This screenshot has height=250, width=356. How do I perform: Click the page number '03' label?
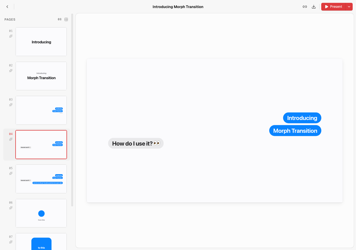pyautogui.click(x=11, y=99)
